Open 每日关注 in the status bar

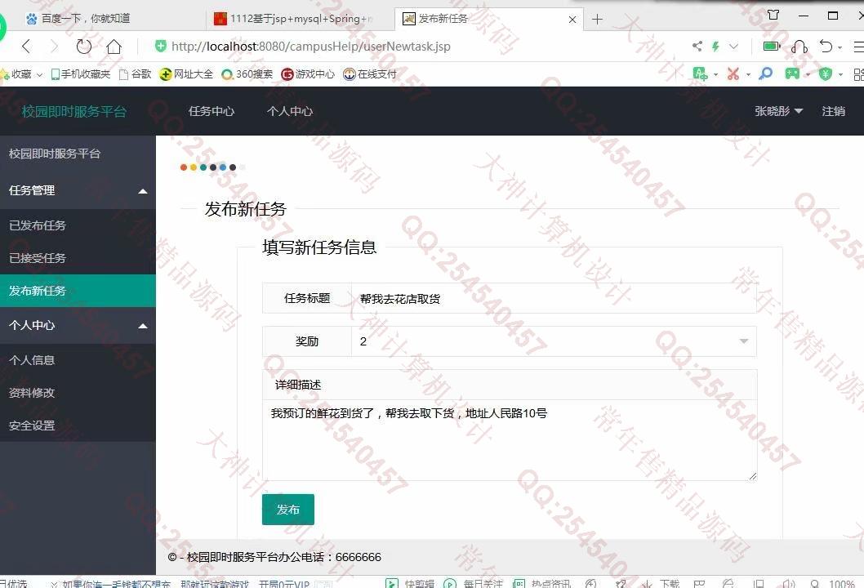(x=474, y=584)
